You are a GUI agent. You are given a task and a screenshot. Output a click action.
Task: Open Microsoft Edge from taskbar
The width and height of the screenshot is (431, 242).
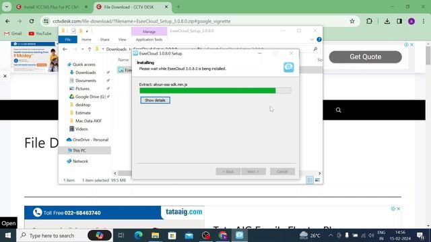[x=138, y=235]
